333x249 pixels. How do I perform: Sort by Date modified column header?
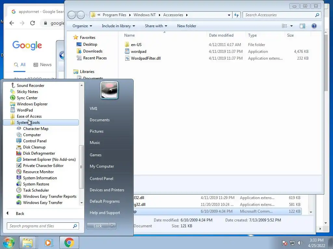(x=221, y=35)
